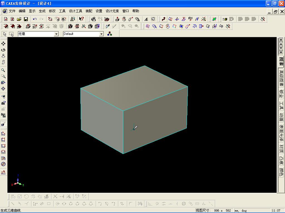Viewport: 285px width, 213px height.
Task: Open a file with the folder icon
Action: coord(19,19)
